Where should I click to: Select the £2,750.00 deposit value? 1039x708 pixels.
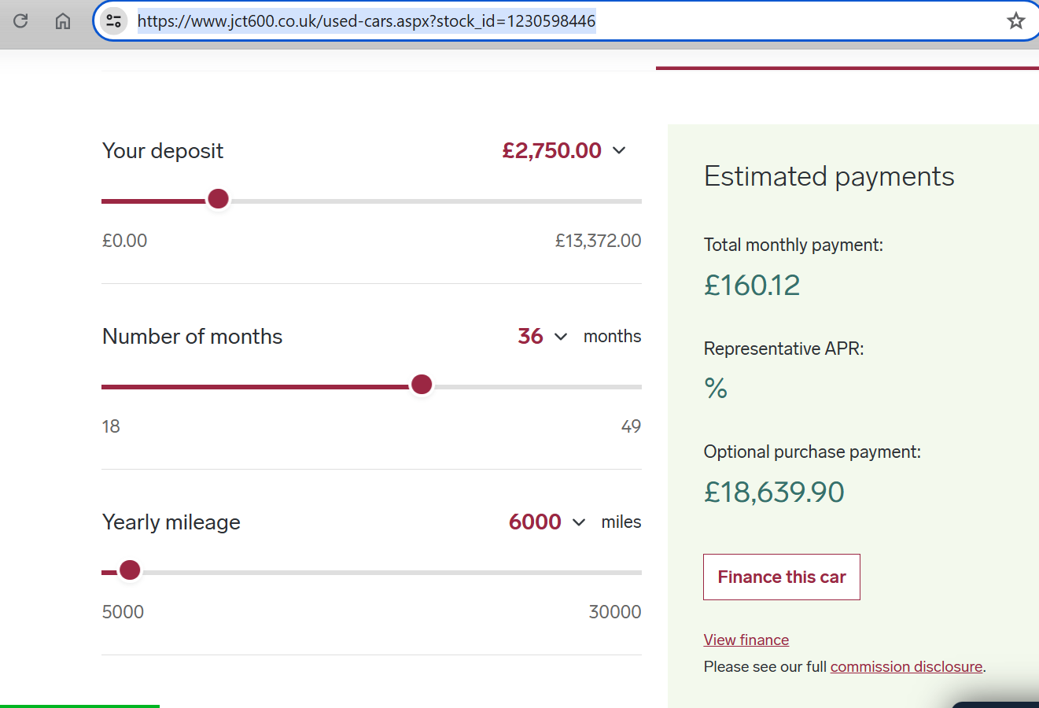551,150
